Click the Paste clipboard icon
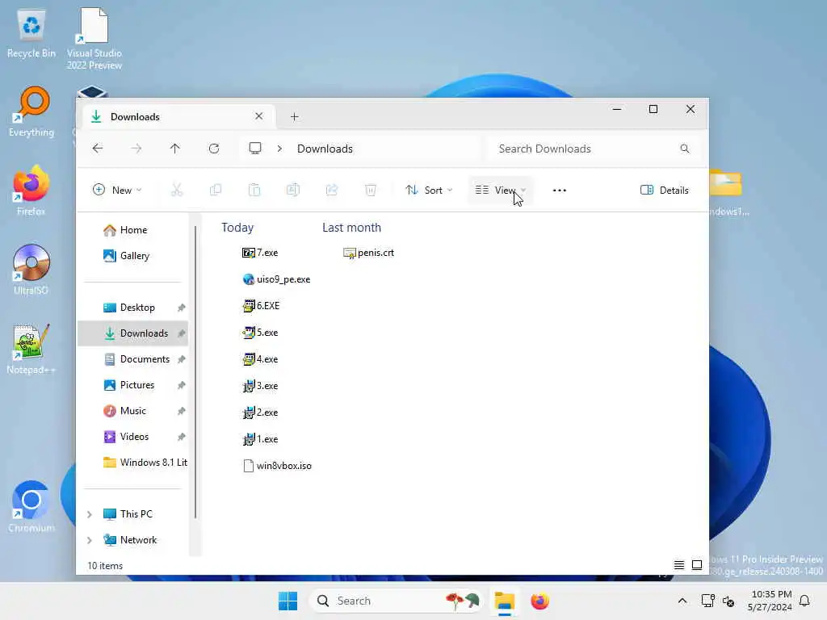The image size is (827, 620). pos(254,190)
